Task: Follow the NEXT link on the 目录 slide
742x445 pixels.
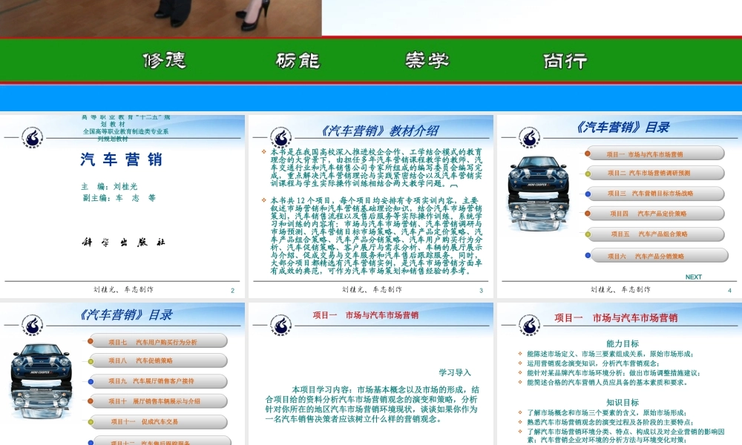Action: (x=693, y=277)
